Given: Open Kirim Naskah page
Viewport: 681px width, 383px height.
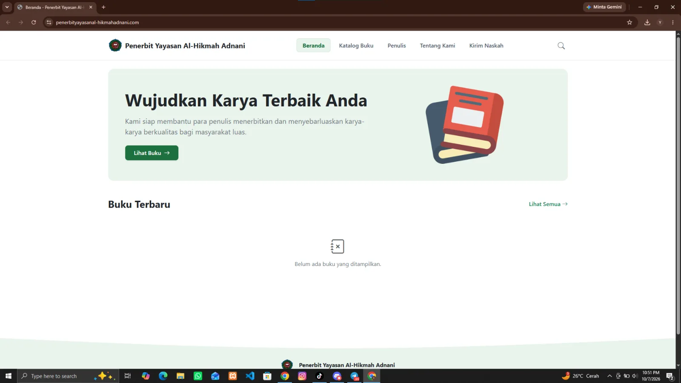Looking at the screenshot, I should 486,46.
